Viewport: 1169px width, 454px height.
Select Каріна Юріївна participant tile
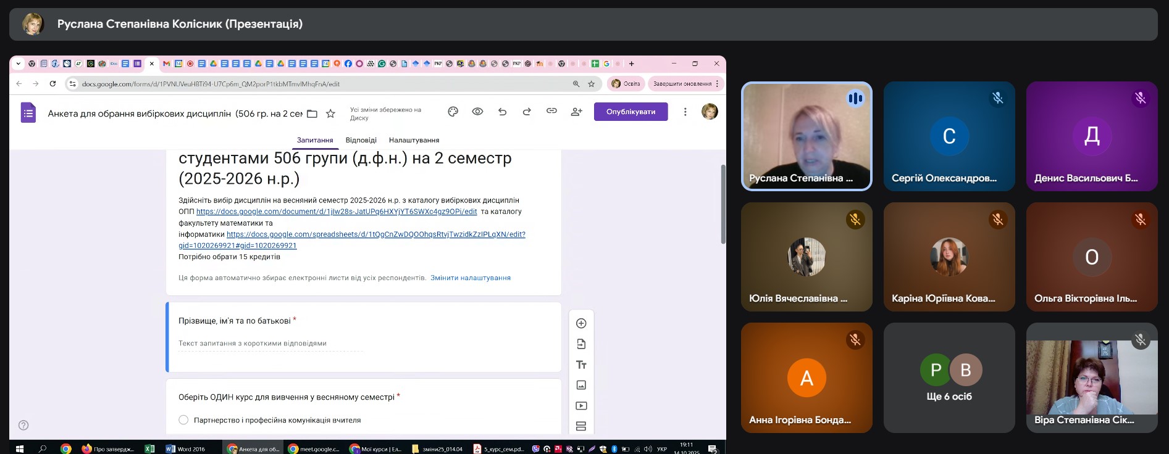pyautogui.click(x=949, y=257)
